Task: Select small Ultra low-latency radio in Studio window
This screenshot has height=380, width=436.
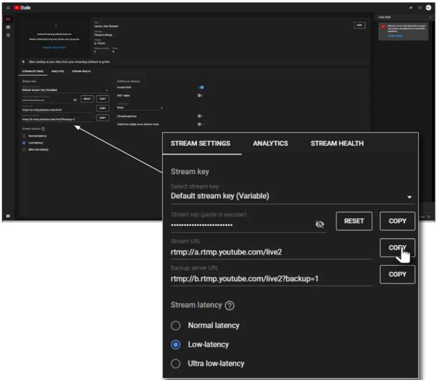Action: 24,150
